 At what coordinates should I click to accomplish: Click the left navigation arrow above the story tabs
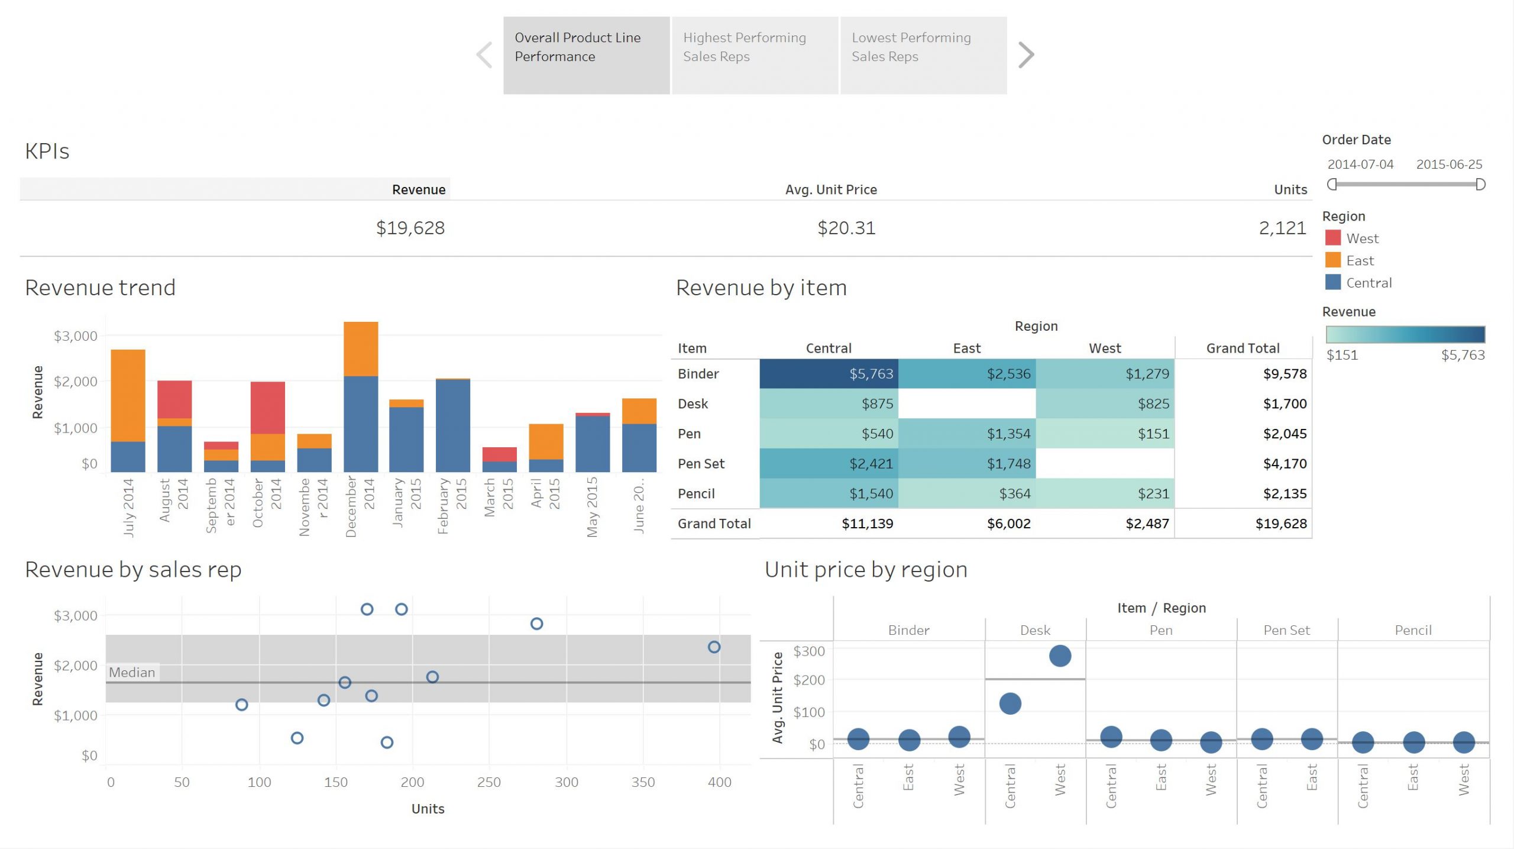(x=483, y=54)
